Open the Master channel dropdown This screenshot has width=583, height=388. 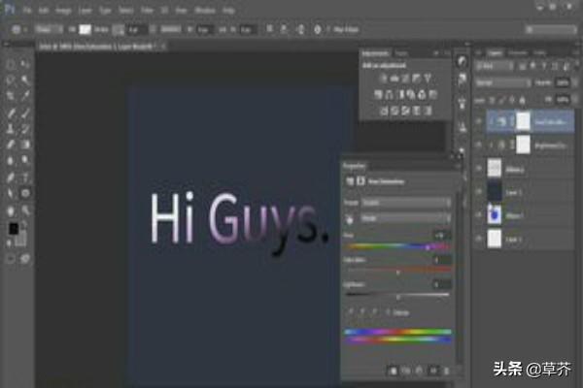pos(405,218)
